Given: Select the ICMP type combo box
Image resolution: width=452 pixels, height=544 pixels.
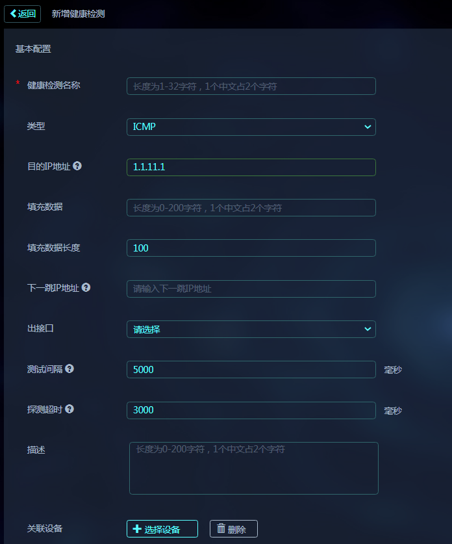Looking at the screenshot, I should coord(251,127).
